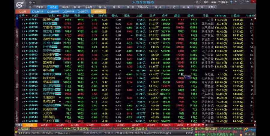Click the MTR badge next to 华东医药
This screenshot has height=136, width=270.
pos(58,86)
